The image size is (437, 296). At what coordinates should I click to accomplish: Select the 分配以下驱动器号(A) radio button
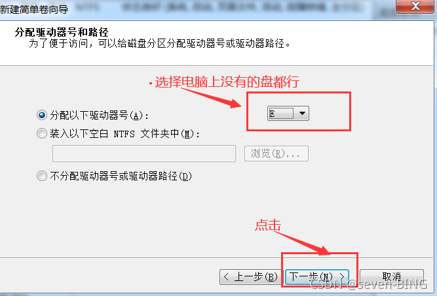pyautogui.click(x=42, y=115)
